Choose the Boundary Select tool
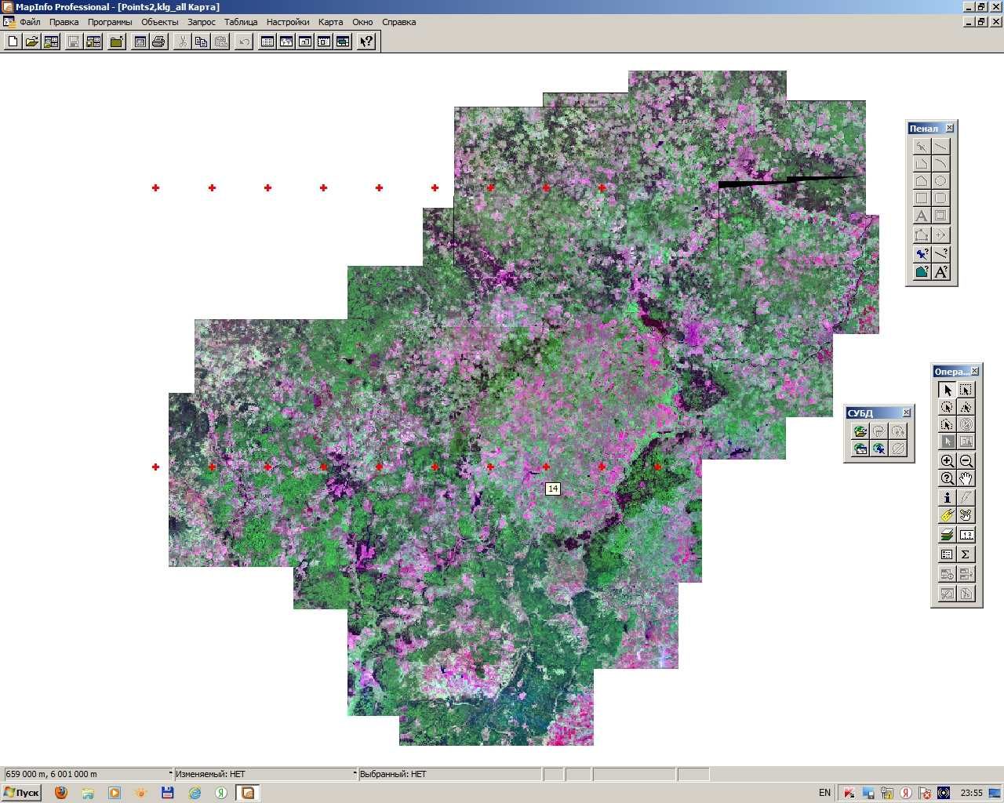 947,424
